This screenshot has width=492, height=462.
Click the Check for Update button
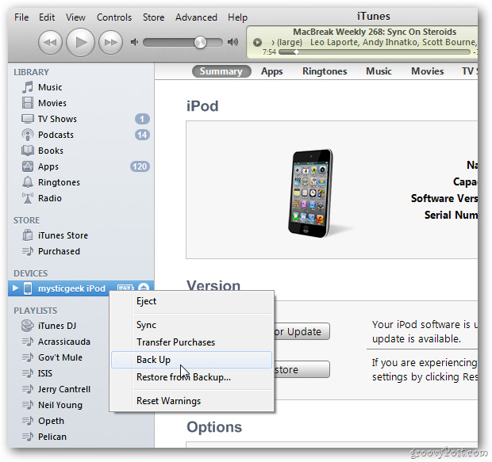302,331
